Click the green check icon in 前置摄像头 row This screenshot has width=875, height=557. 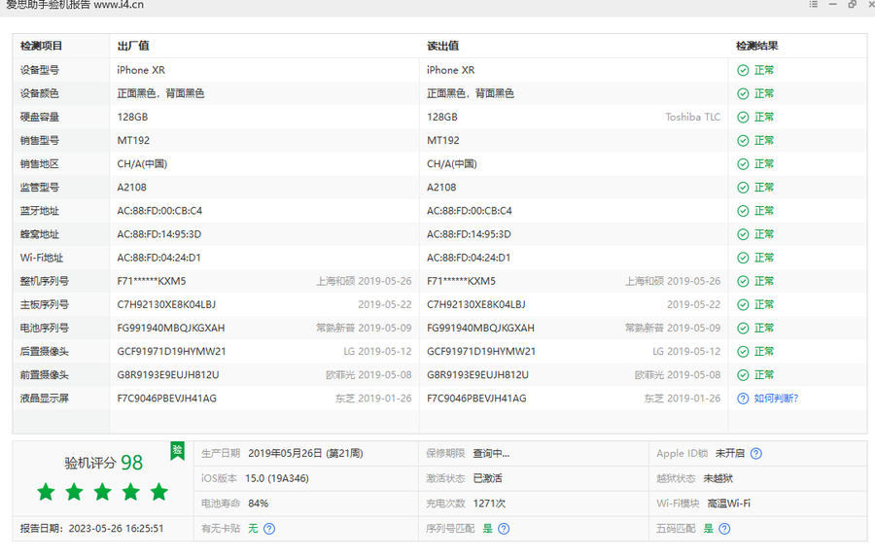coord(743,375)
